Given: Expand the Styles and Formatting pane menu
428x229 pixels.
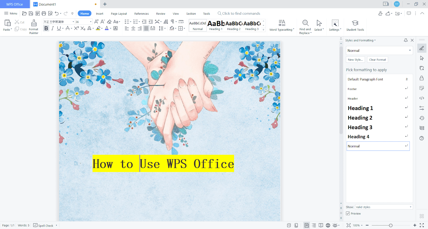Looking at the screenshot, I should coord(375,40).
